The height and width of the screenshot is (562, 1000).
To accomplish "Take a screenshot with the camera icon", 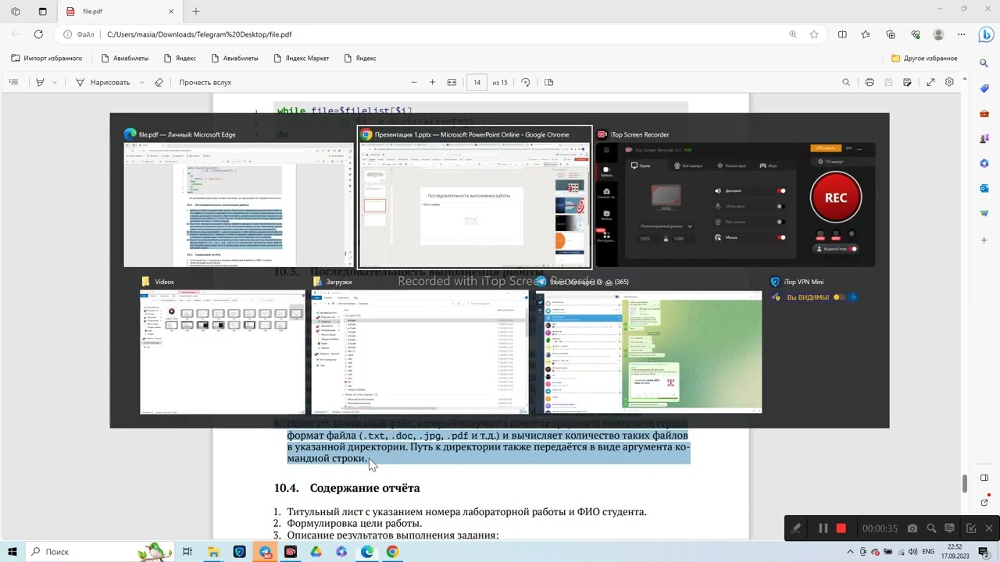I will click(x=912, y=528).
